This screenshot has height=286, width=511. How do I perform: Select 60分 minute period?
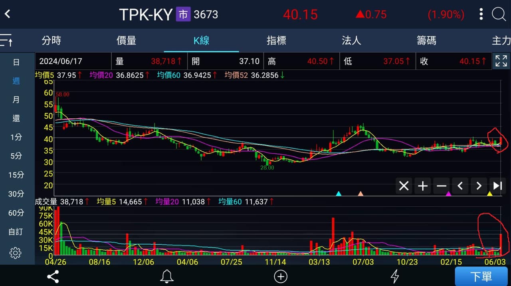tap(16, 213)
